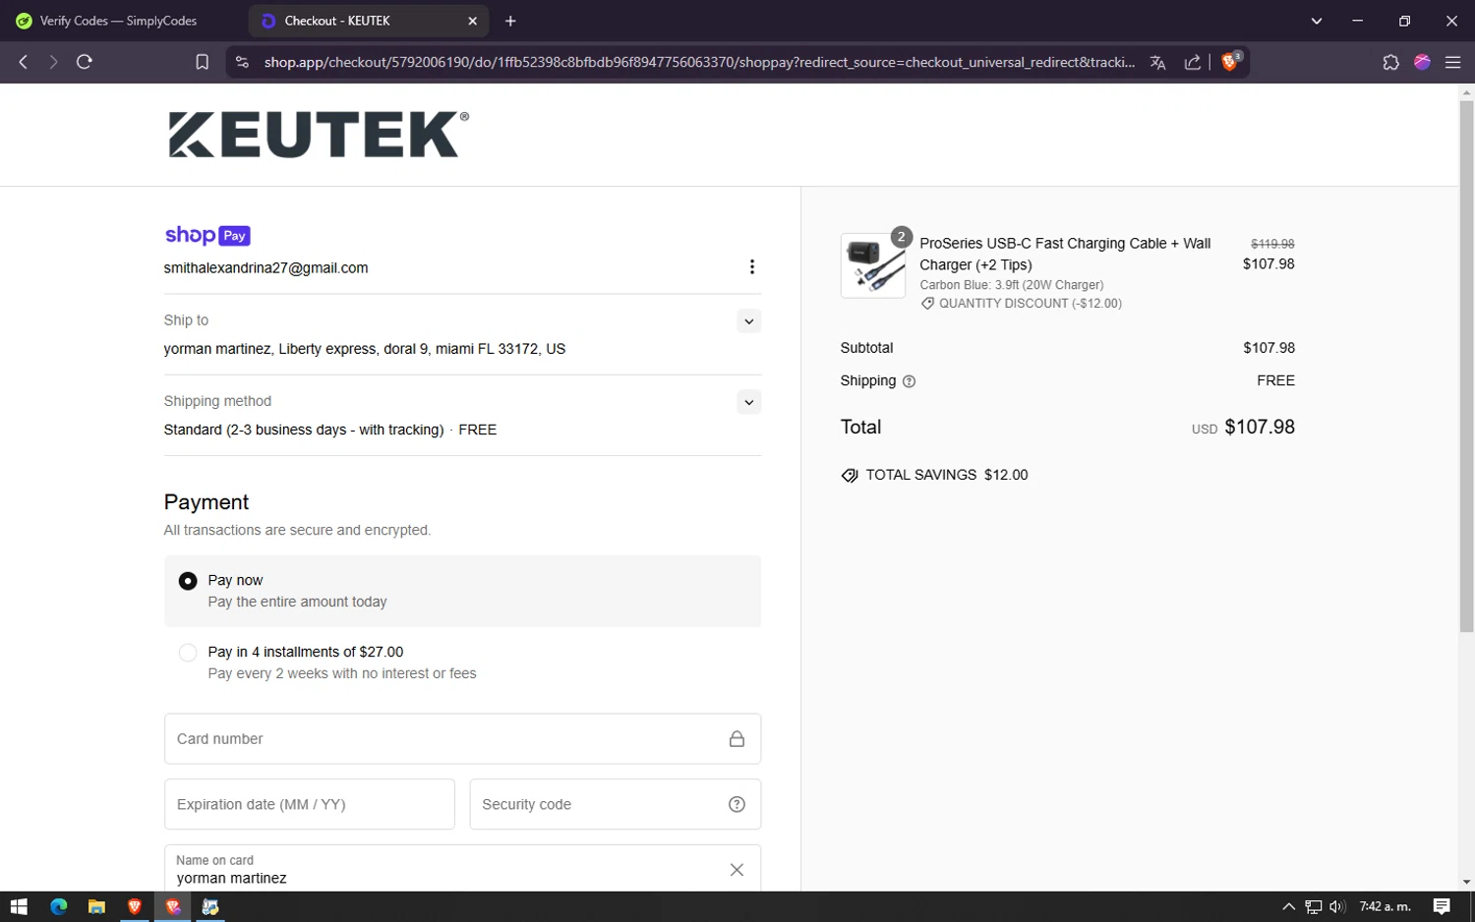
Task: Open the Brave Shields lion icon
Action: click(x=1230, y=61)
